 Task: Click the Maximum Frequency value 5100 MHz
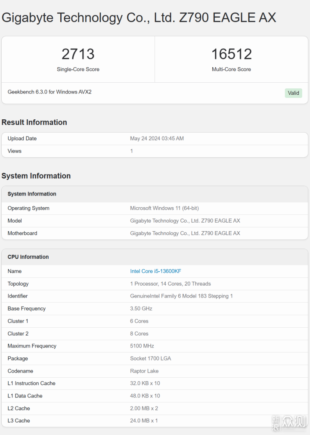pos(142,346)
